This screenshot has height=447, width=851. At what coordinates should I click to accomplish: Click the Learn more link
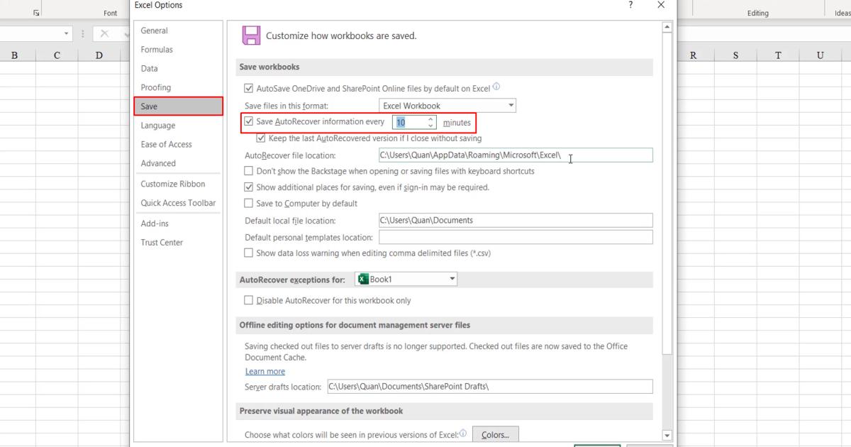point(265,371)
